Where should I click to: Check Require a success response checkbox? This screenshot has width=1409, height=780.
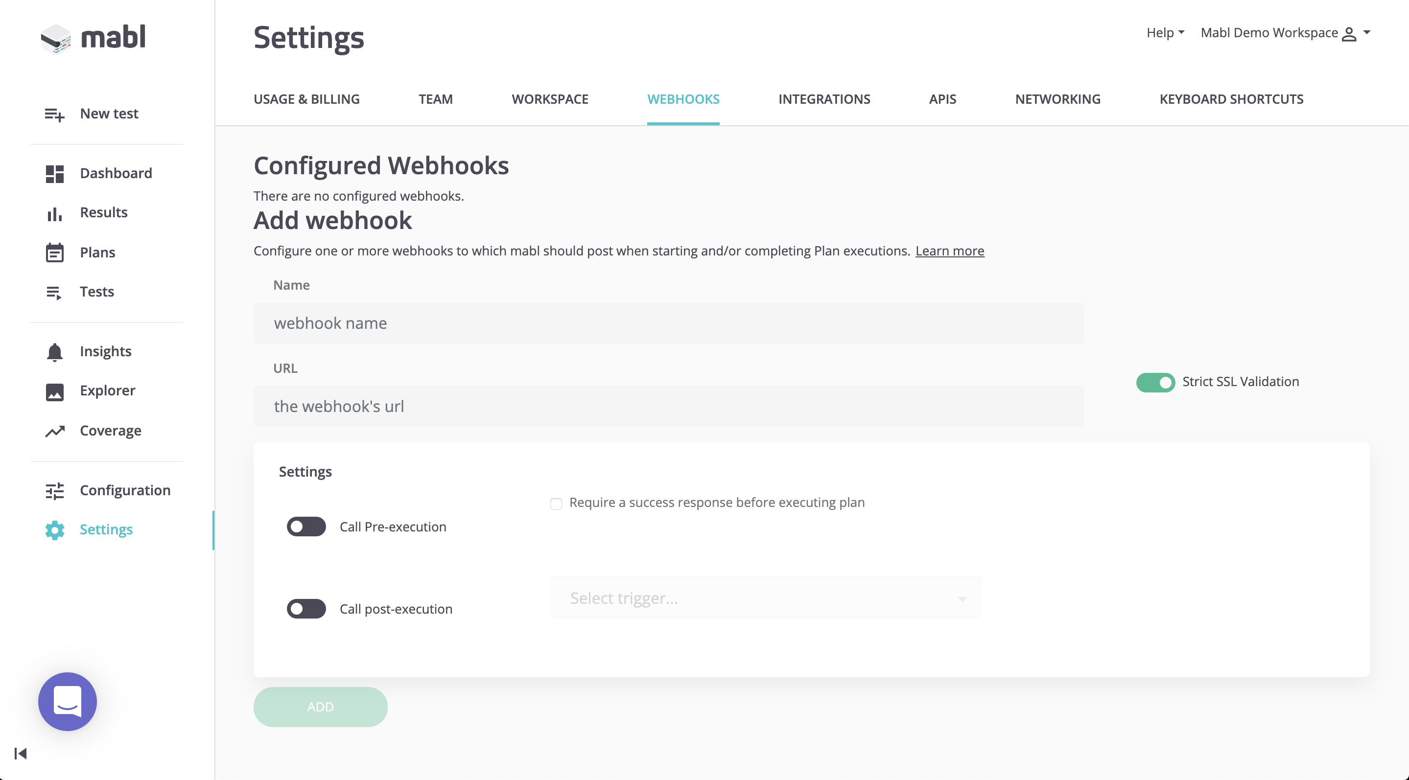(556, 504)
